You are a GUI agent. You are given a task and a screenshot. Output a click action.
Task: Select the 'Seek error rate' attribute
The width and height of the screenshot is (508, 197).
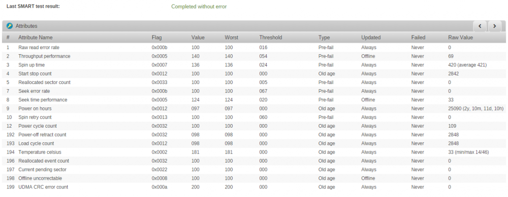click(x=34, y=91)
